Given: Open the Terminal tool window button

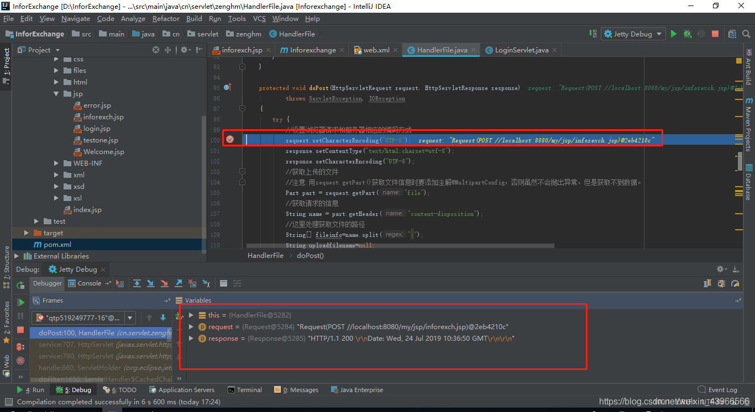Looking at the screenshot, I should [x=245, y=390].
